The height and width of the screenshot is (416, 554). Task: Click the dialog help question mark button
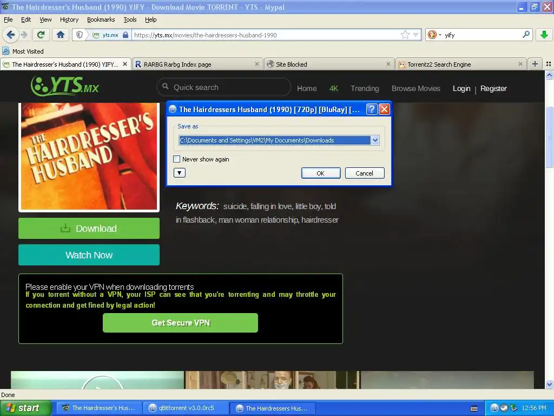click(x=371, y=109)
